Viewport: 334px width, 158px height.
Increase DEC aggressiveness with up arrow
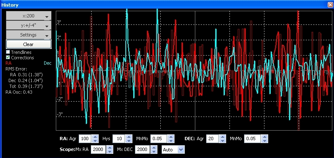(x=222, y=137)
